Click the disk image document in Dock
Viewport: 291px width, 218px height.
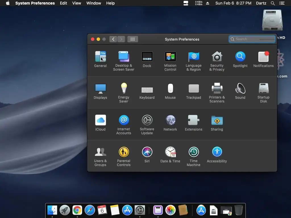214,210
